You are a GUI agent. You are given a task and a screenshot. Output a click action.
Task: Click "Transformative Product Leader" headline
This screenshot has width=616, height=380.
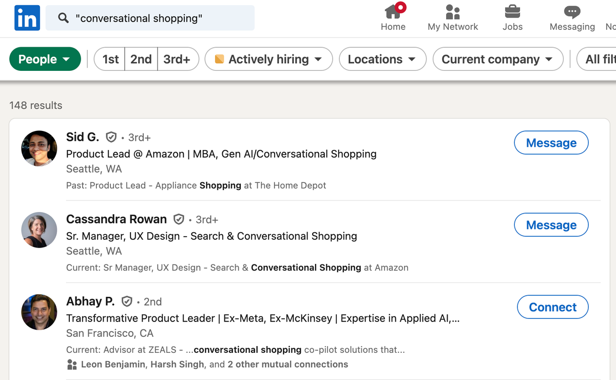pos(263,318)
